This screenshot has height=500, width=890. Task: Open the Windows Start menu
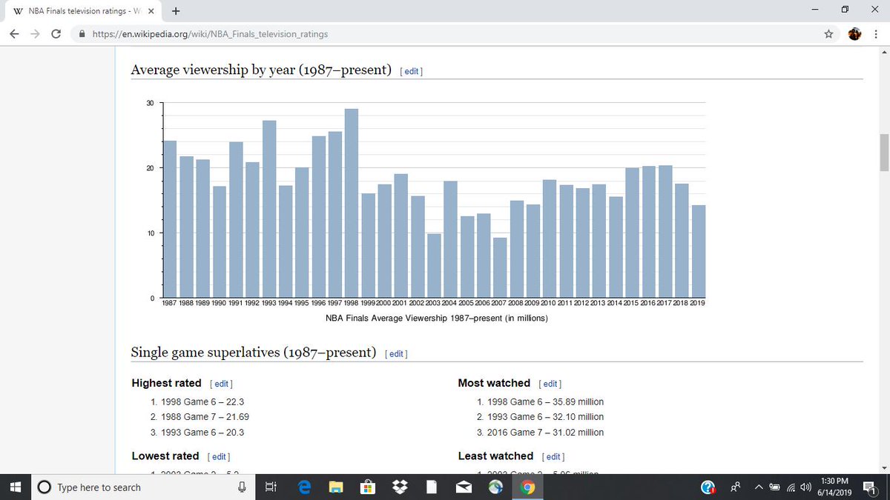(x=14, y=487)
